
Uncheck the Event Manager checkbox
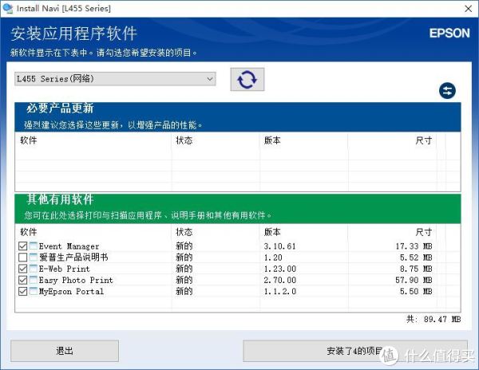point(23,246)
